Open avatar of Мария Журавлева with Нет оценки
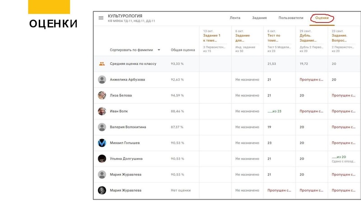 102,190
